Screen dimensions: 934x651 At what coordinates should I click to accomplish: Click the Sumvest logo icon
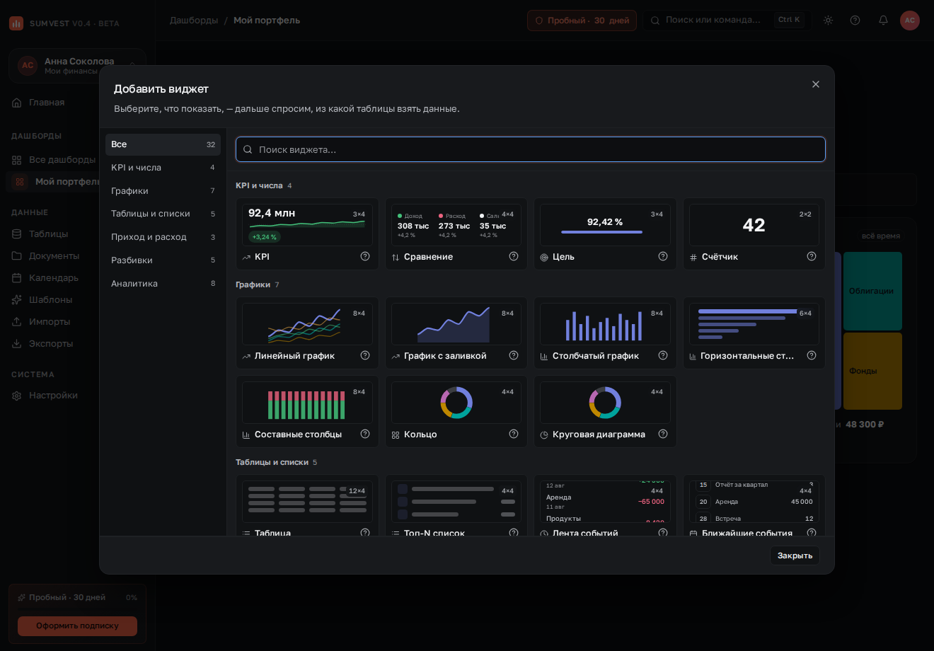(x=16, y=23)
